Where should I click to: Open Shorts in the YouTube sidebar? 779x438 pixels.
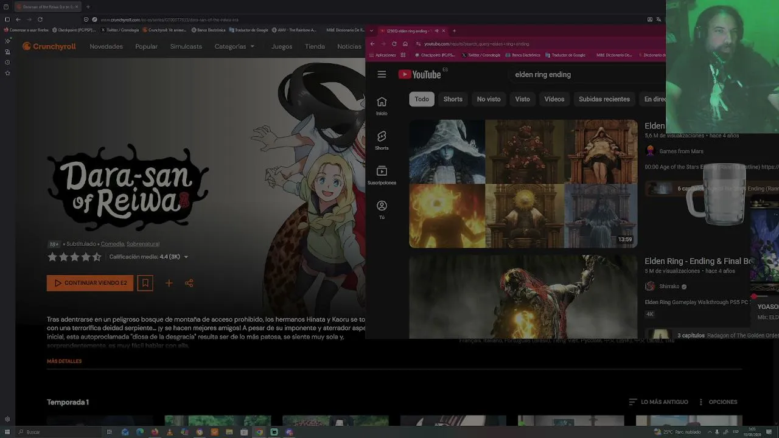click(382, 141)
